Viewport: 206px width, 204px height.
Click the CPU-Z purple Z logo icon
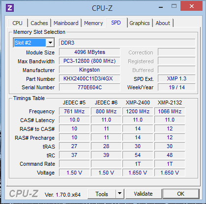(x=10, y=8)
